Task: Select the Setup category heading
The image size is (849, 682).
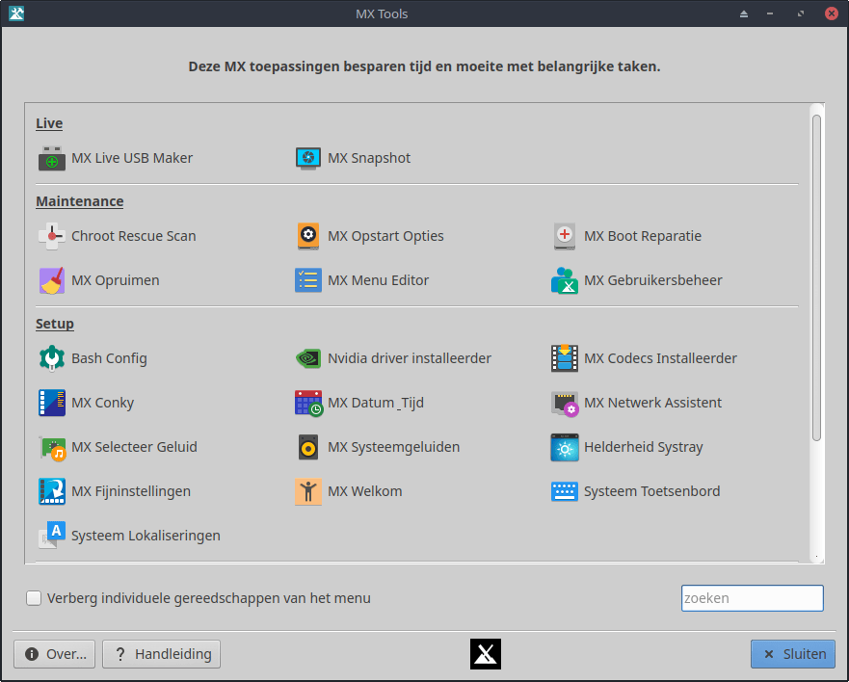Action: pos(55,324)
